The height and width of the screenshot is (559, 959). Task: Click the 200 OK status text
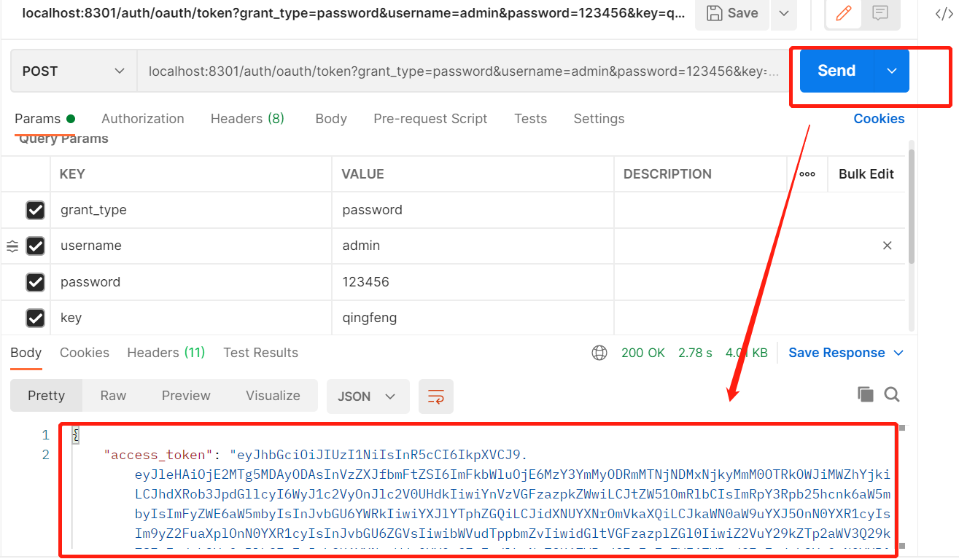click(643, 353)
